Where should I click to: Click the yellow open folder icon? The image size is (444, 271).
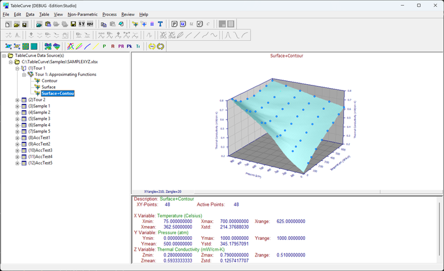point(16,24)
